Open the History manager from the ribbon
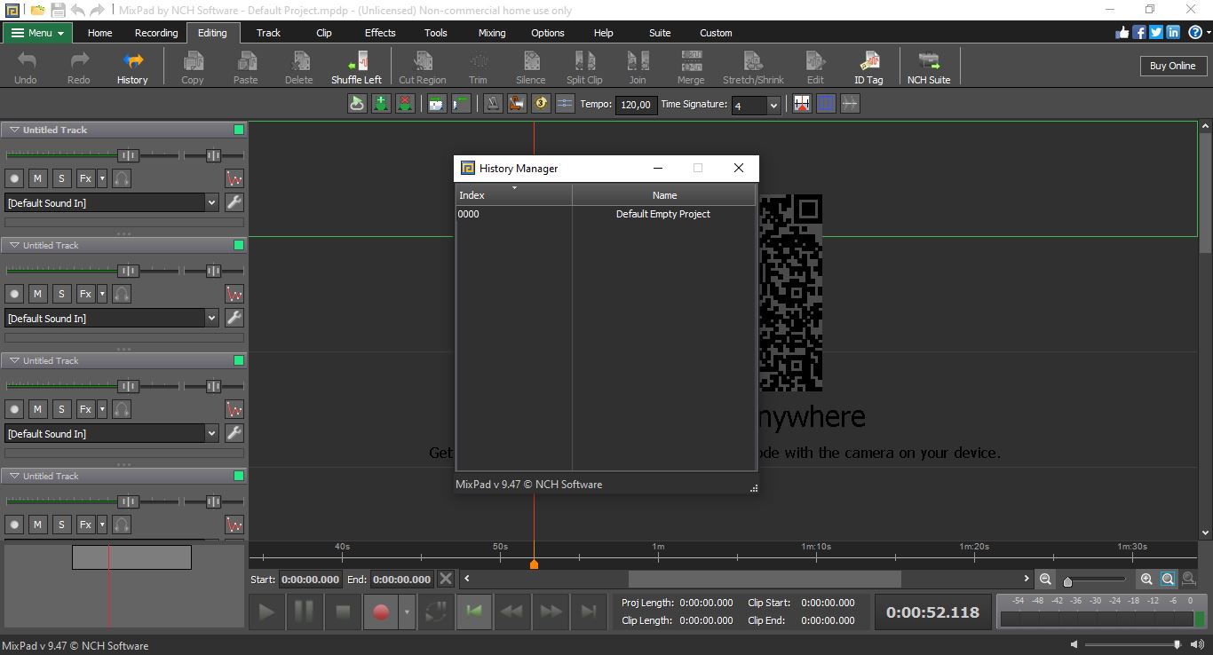 [132, 68]
